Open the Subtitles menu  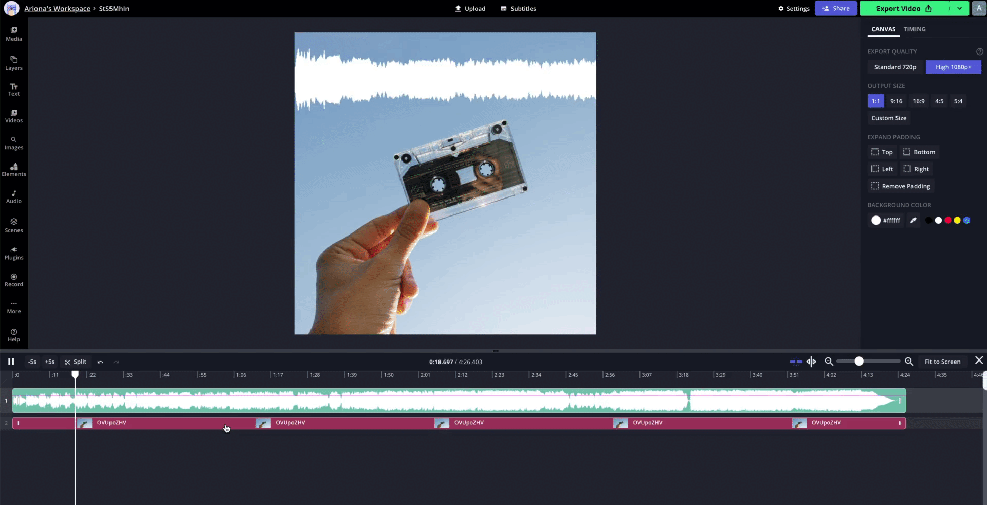[518, 9]
